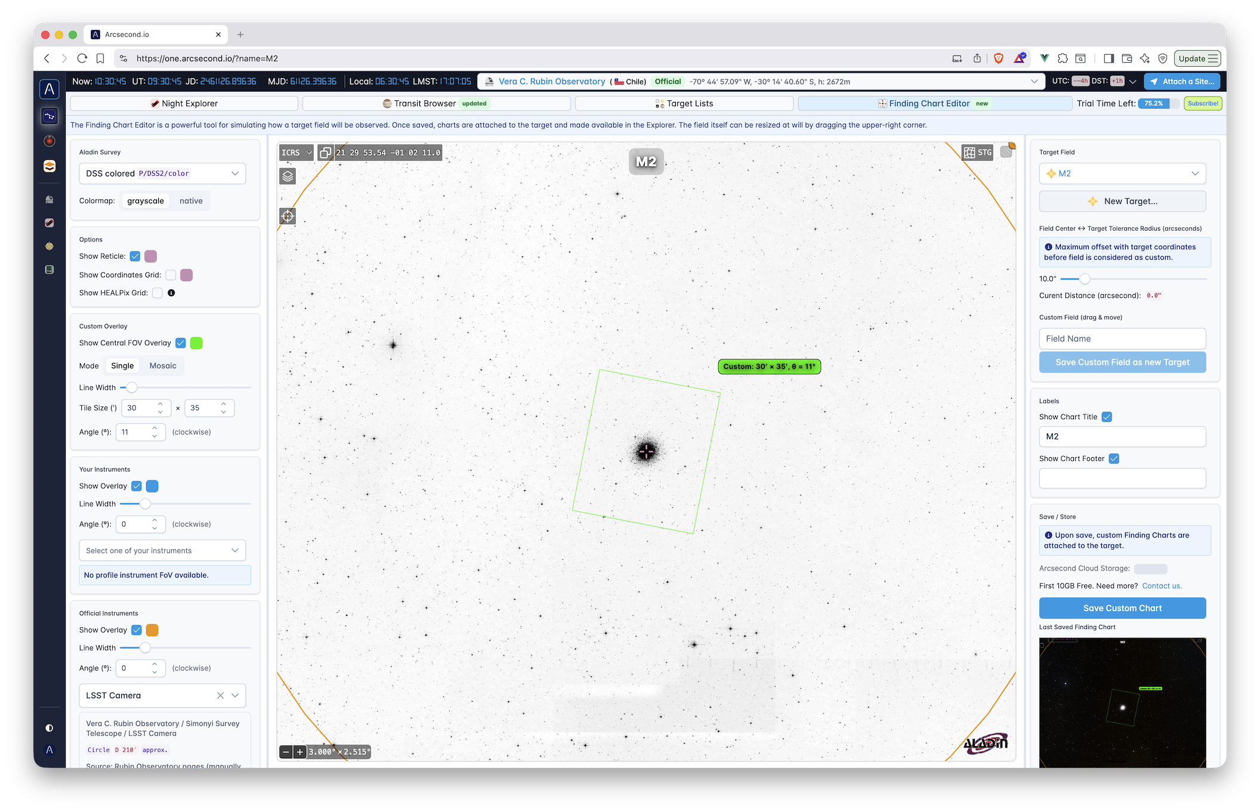Expand the Vera C. Rubin Observatory site dropdown
The image size is (1260, 812).
point(1034,82)
